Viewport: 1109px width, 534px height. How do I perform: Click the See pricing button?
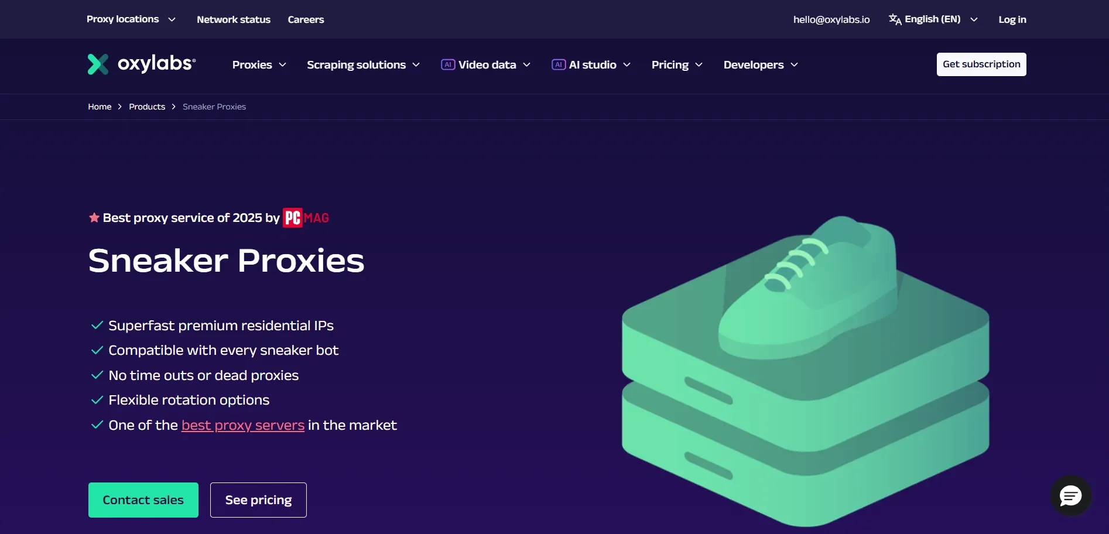pyautogui.click(x=258, y=500)
